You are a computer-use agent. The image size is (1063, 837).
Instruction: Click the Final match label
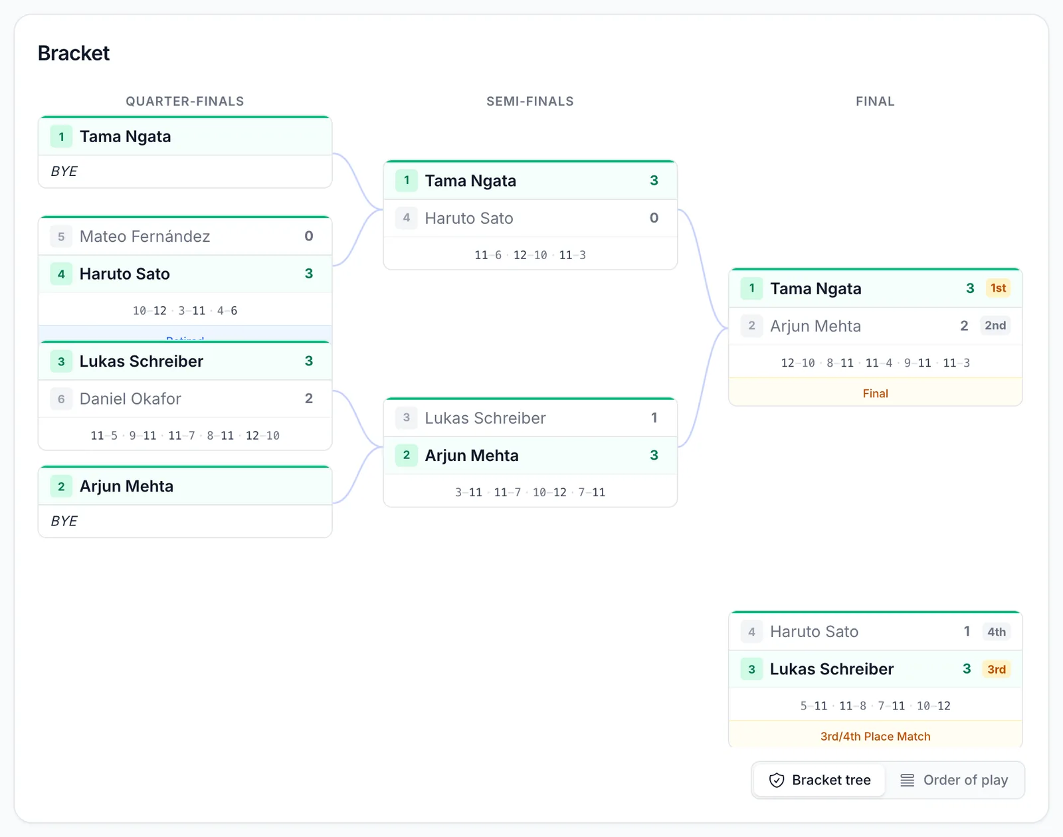(876, 393)
